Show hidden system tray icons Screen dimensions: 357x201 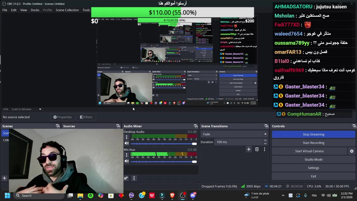(283, 195)
